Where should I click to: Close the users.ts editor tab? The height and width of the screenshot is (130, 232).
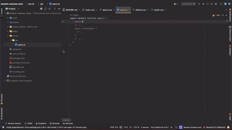(x=129, y=10)
